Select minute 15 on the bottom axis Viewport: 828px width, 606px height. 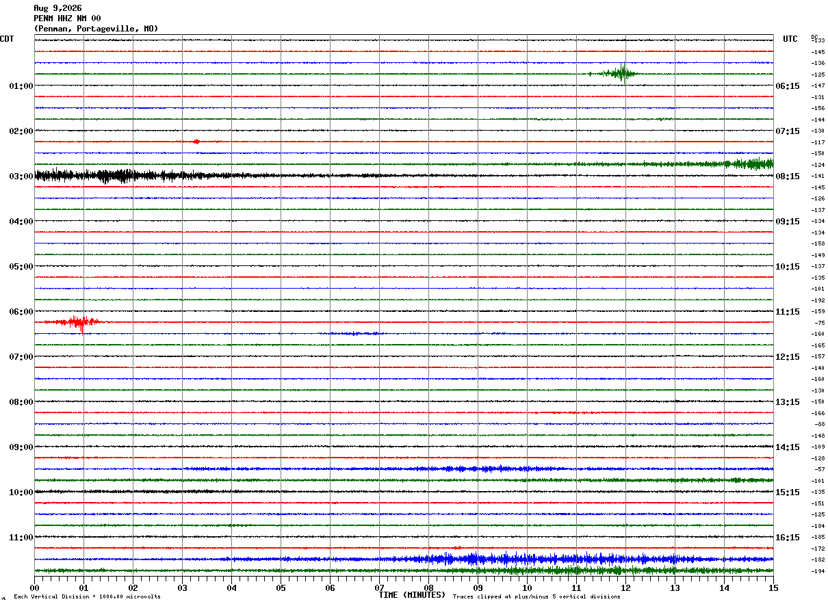(773, 588)
